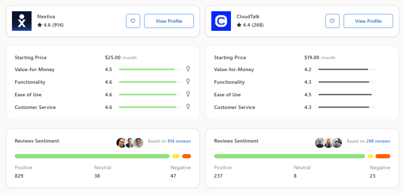Click CloudTalk's orange negative sentiment segment

click(383, 156)
